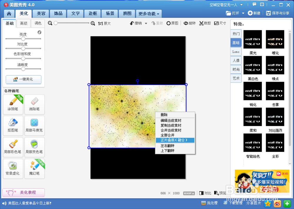
Task: Click 下载管理 download manager
Action: (x=233, y=203)
